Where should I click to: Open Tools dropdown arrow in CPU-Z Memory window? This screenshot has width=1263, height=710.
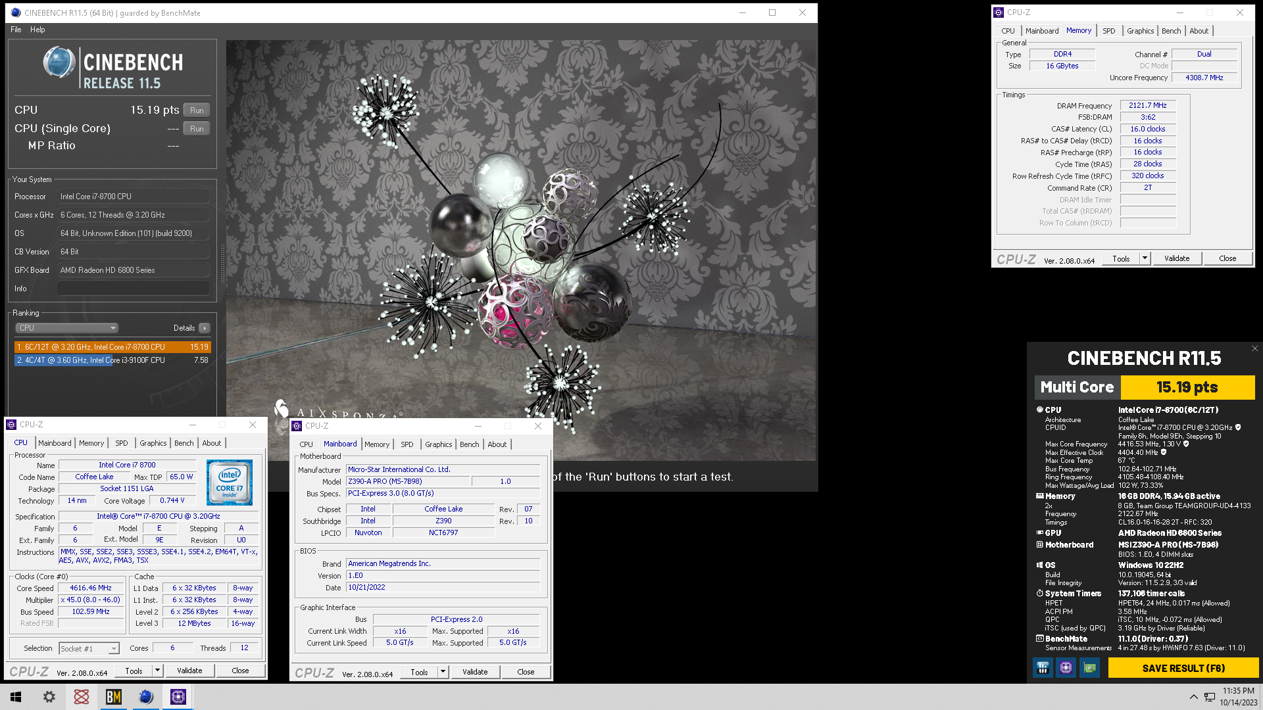click(1145, 258)
